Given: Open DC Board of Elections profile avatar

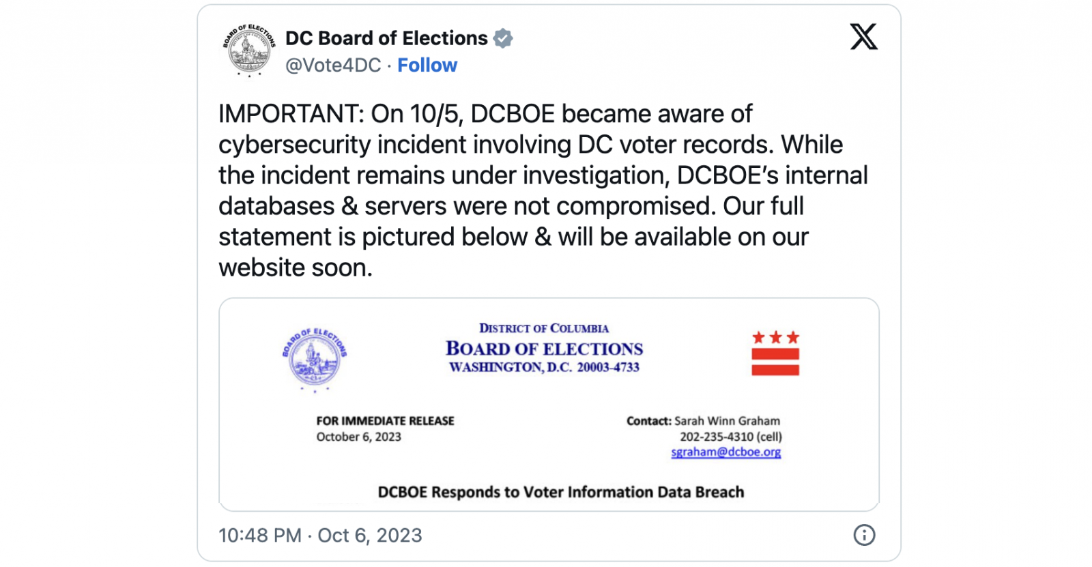Looking at the screenshot, I should click(x=249, y=50).
